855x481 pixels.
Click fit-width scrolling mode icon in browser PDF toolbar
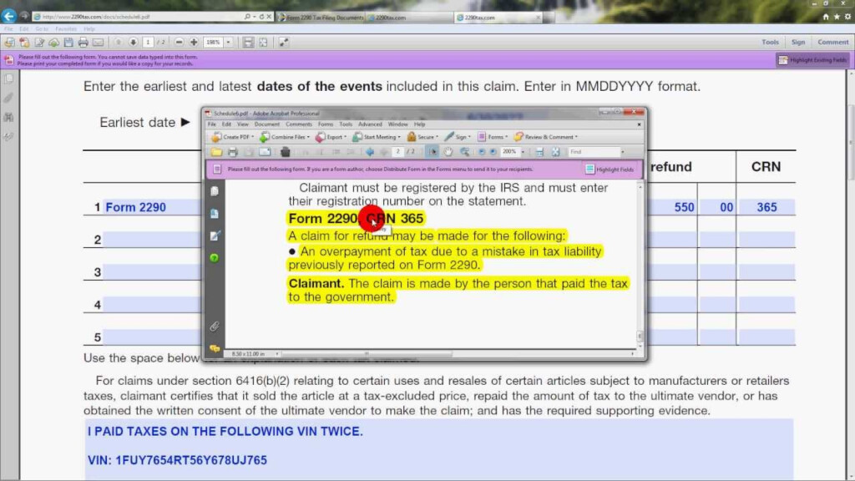[248, 42]
